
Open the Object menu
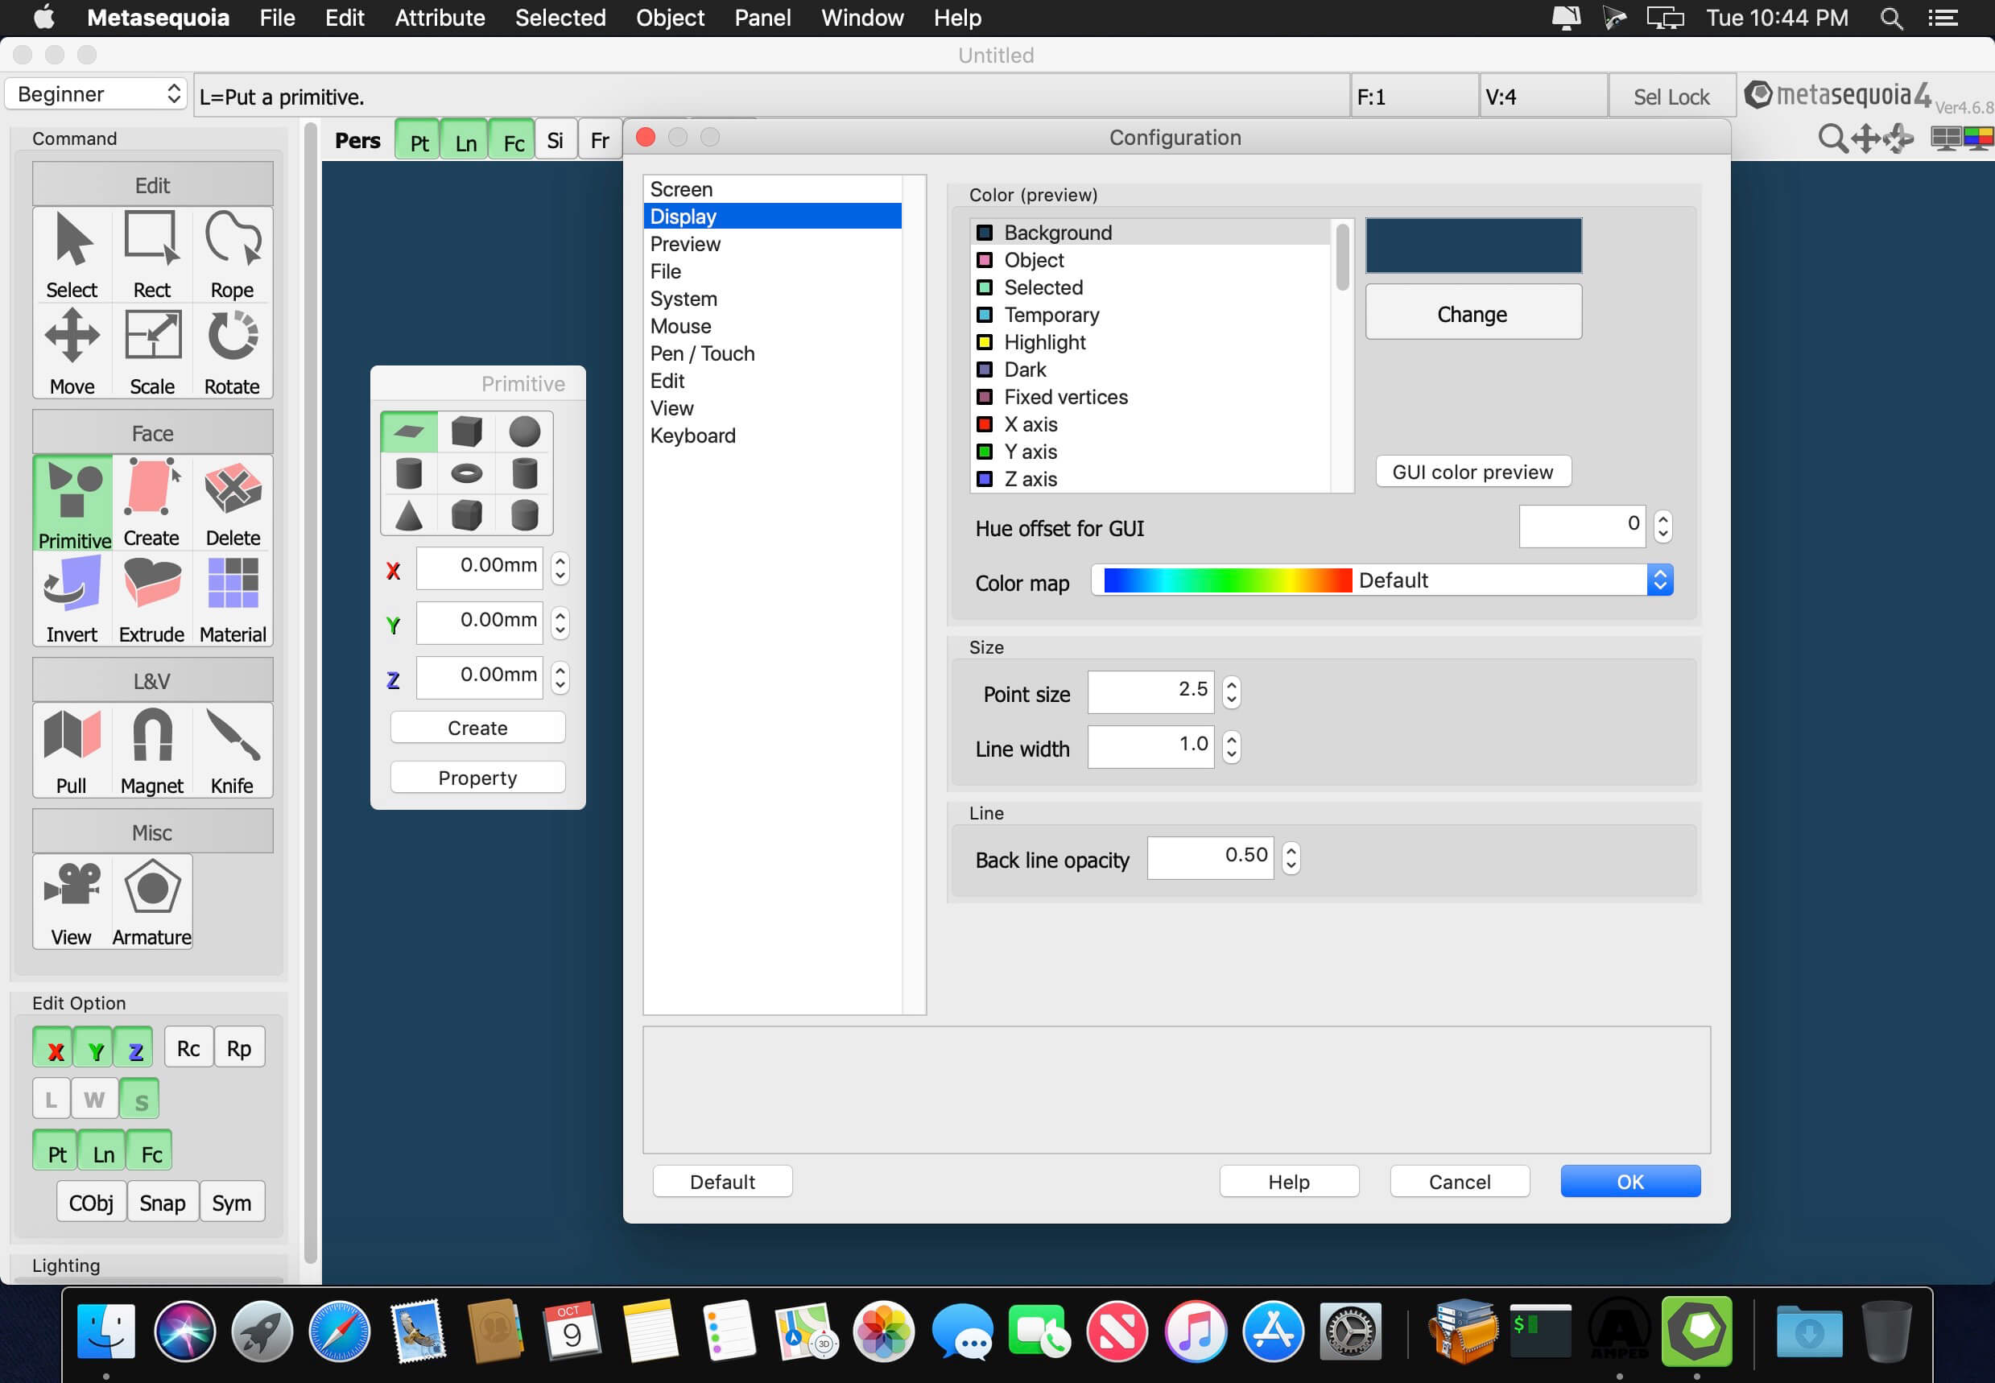[x=670, y=18]
